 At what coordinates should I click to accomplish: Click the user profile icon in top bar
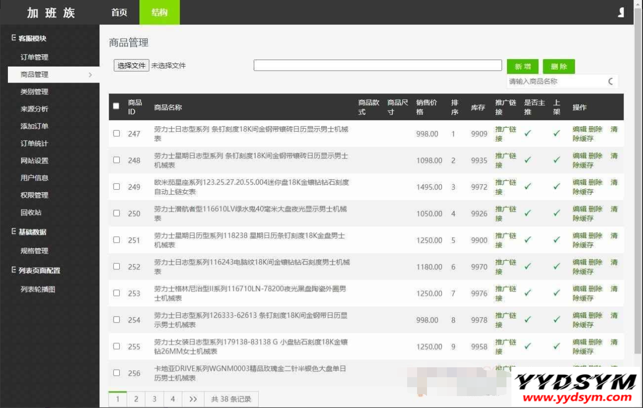pyautogui.click(x=621, y=12)
